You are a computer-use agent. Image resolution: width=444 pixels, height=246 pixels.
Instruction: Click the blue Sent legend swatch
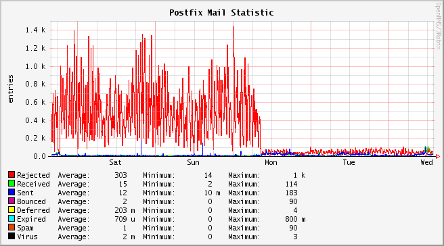click(12, 192)
